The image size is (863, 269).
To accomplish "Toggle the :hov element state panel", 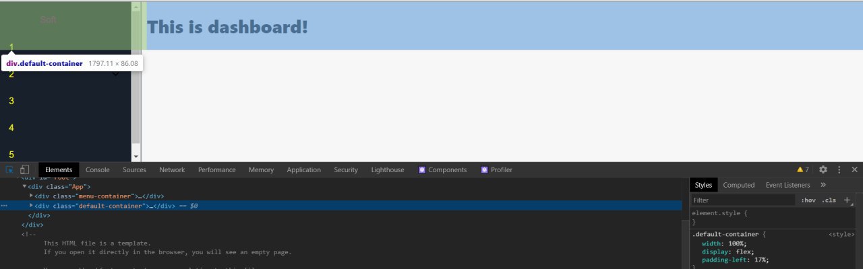I will point(808,200).
